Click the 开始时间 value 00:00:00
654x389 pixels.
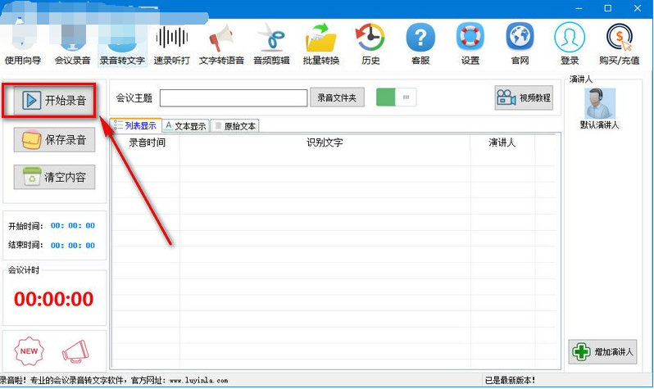(x=73, y=225)
